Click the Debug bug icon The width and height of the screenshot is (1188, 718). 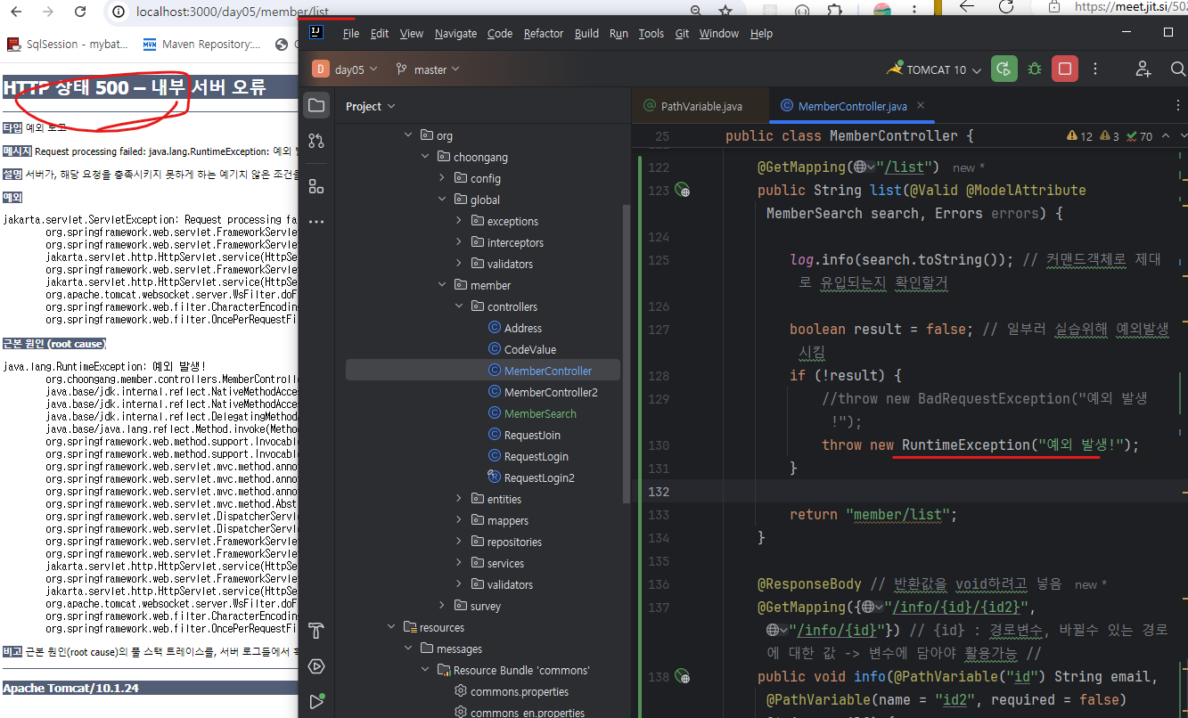[1034, 69]
